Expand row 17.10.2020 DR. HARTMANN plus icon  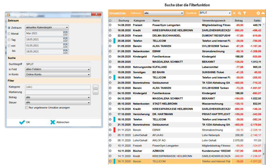[110, 114]
